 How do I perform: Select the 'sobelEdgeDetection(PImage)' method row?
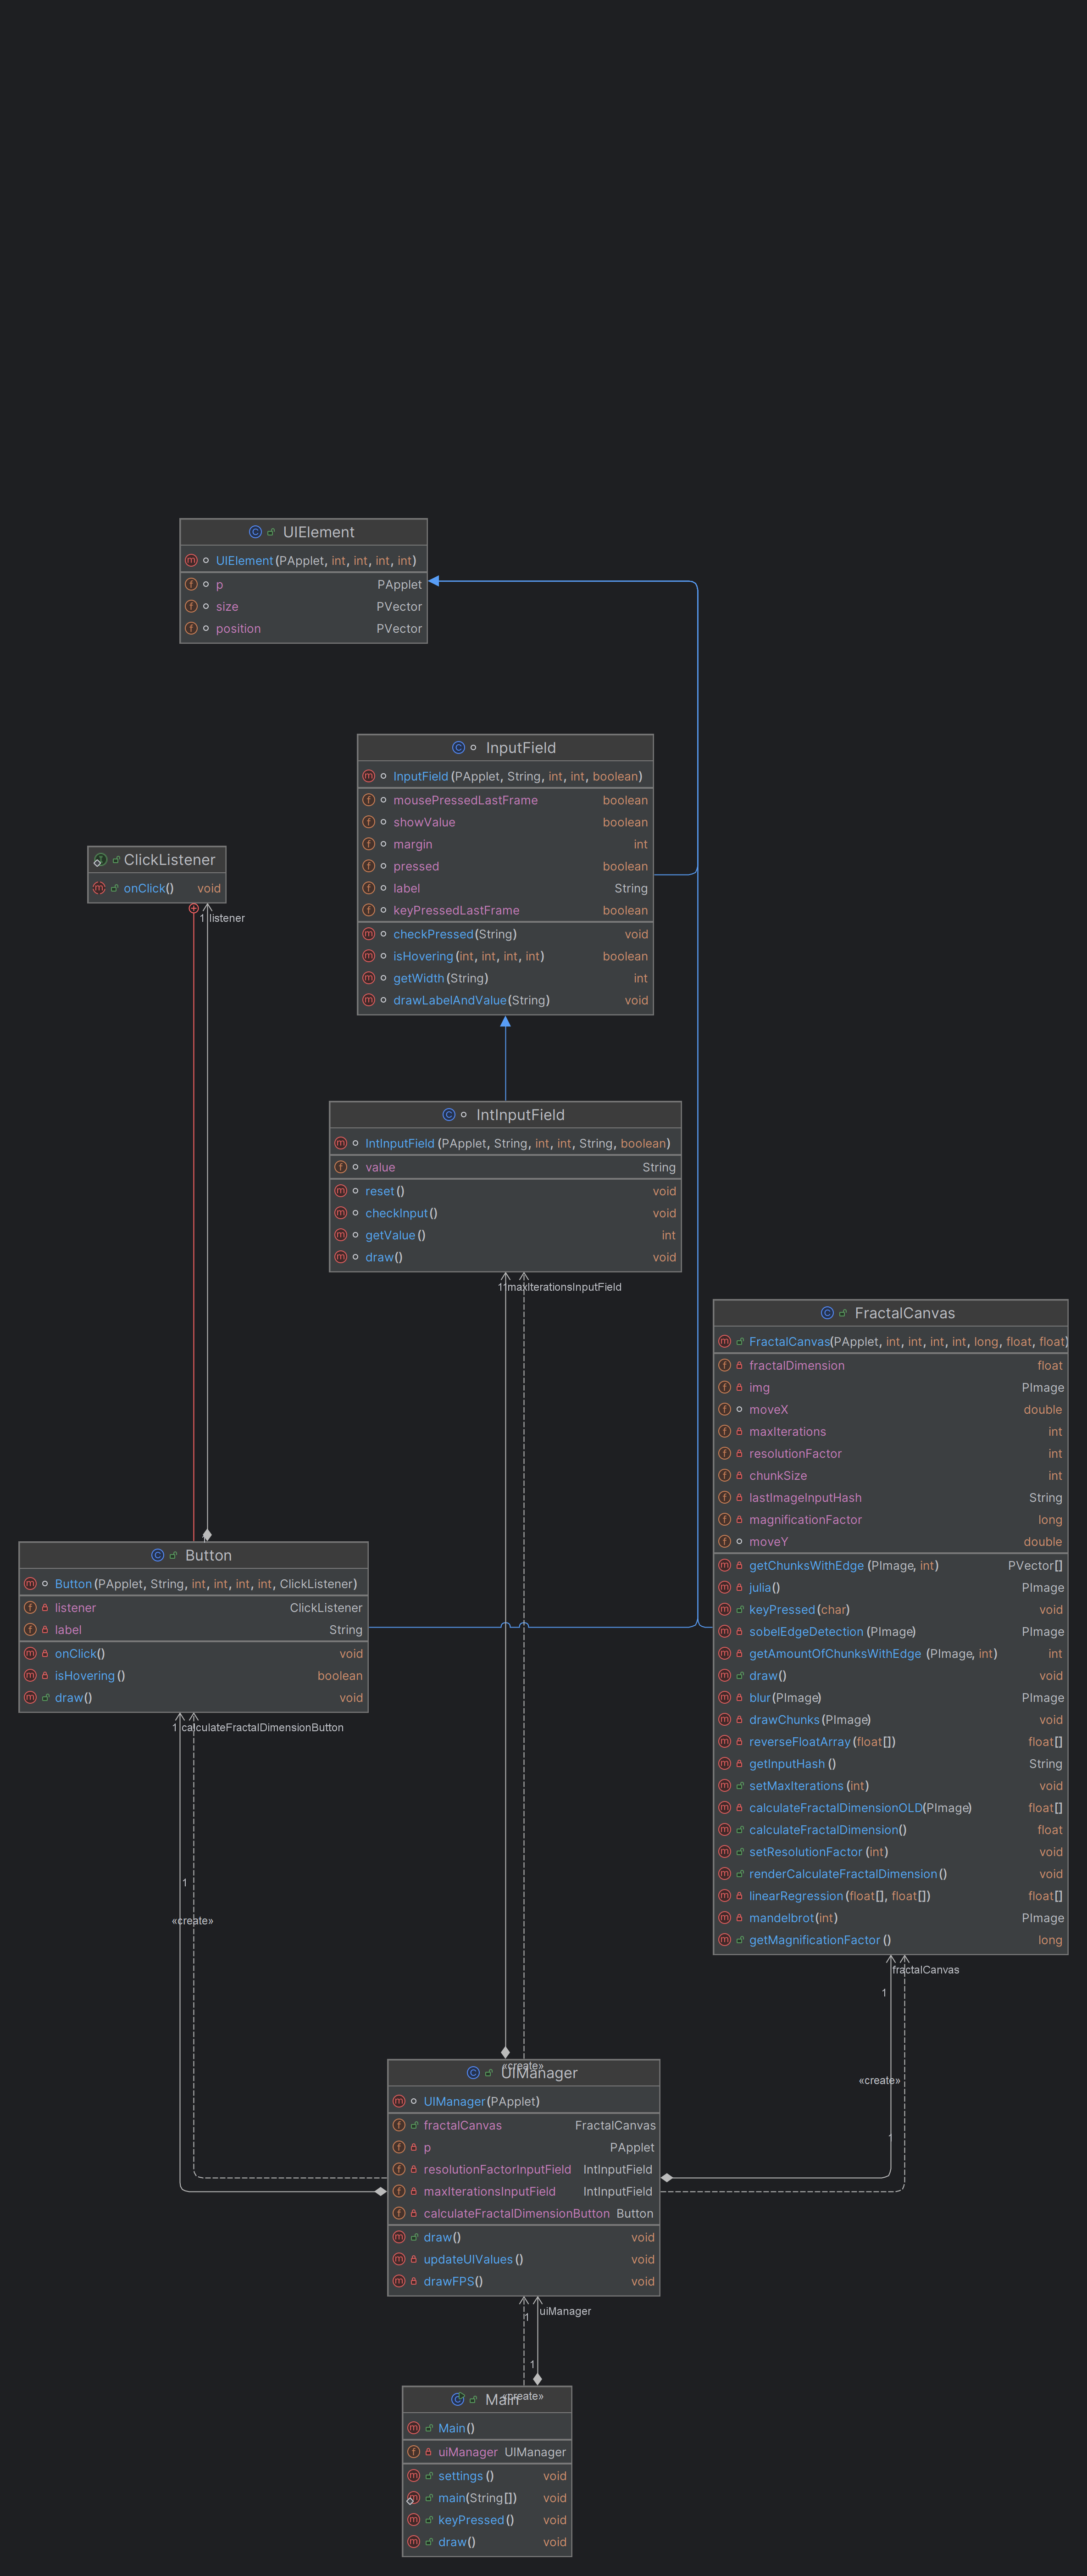(890, 1631)
